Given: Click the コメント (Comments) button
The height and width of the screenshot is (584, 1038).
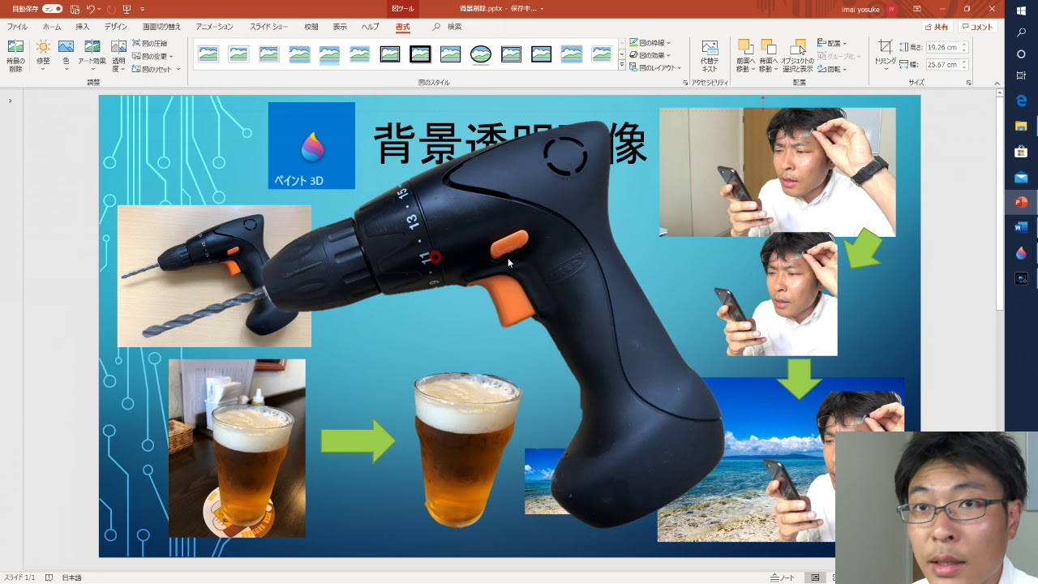Looking at the screenshot, I should pos(976,27).
